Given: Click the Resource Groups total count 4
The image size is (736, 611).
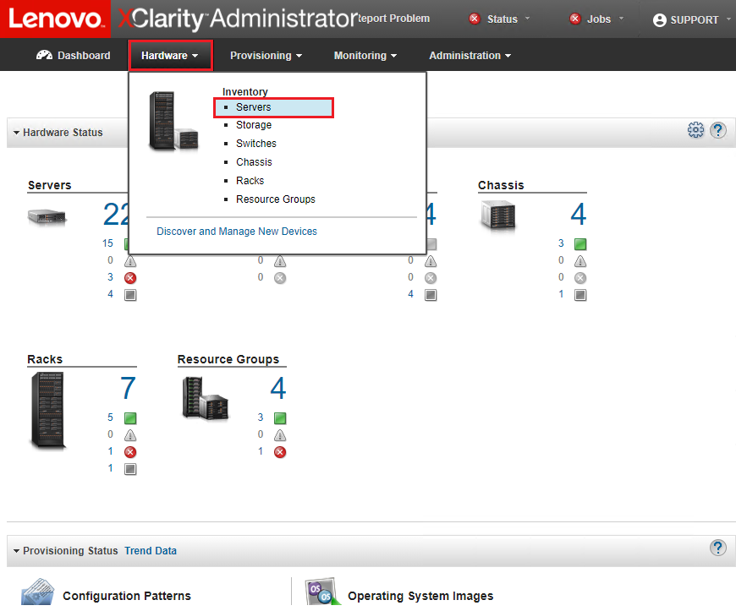Looking at the screenshot, I should click(x=277, y=388).
